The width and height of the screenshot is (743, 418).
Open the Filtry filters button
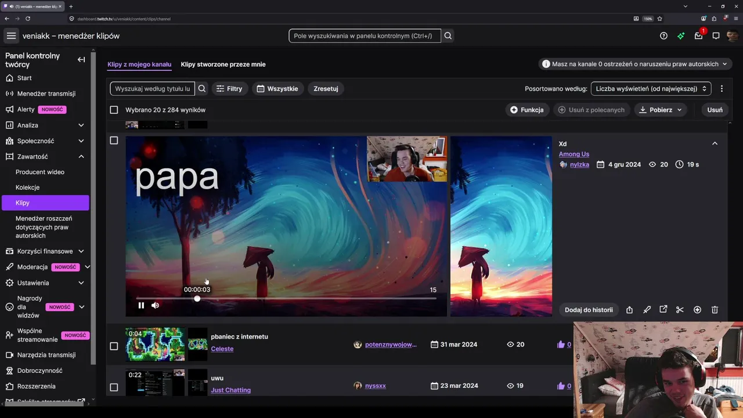(229, 89)
